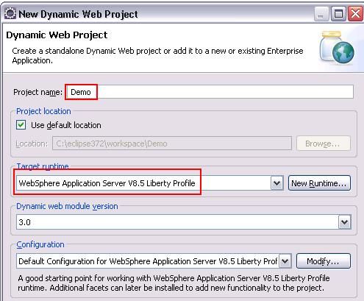Click the Configuration group label

coord(40,244)
